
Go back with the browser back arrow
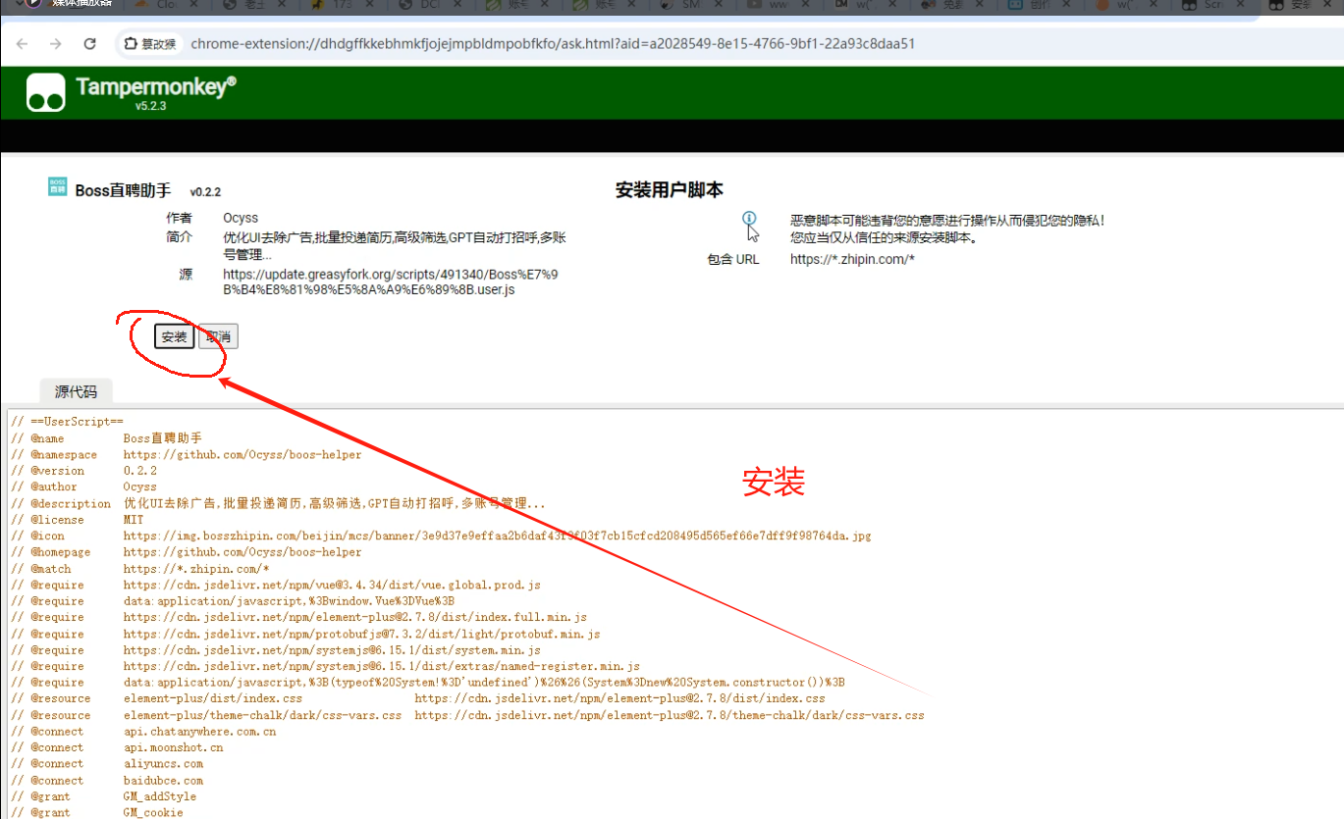[x=23, y=44]
